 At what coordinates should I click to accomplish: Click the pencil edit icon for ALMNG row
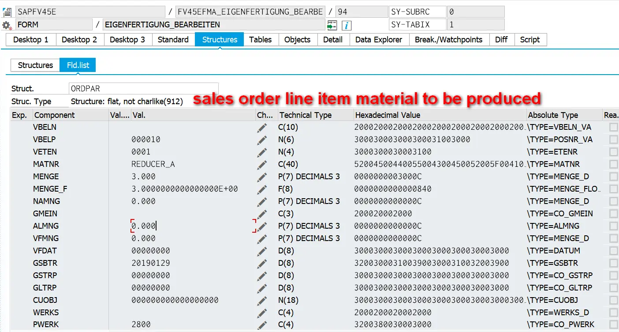[x=262, y=226]
